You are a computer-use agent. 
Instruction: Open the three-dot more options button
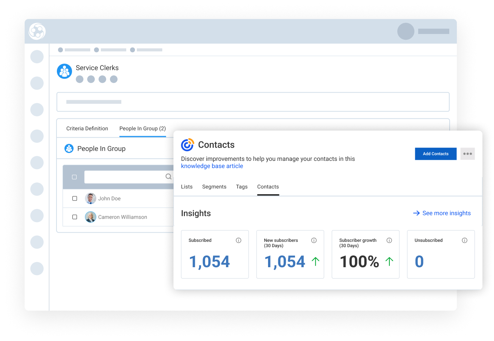[x=467, y=154]
